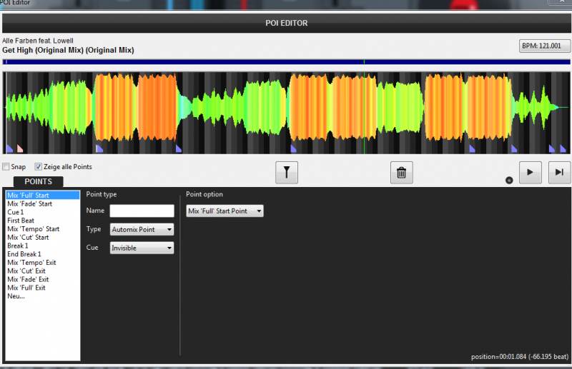Click Neu... to create new point
Image resolution: width=572 pixels, height=369 pixels.
click(43, 295)
